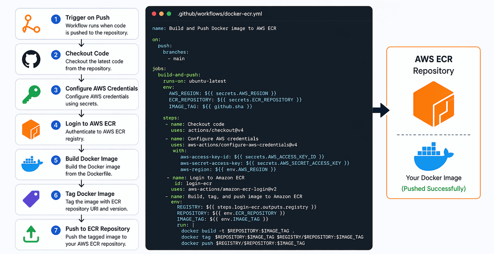
Task: Click the 'runs-on: ubuntu-latest' line
Action: point(195,81)
